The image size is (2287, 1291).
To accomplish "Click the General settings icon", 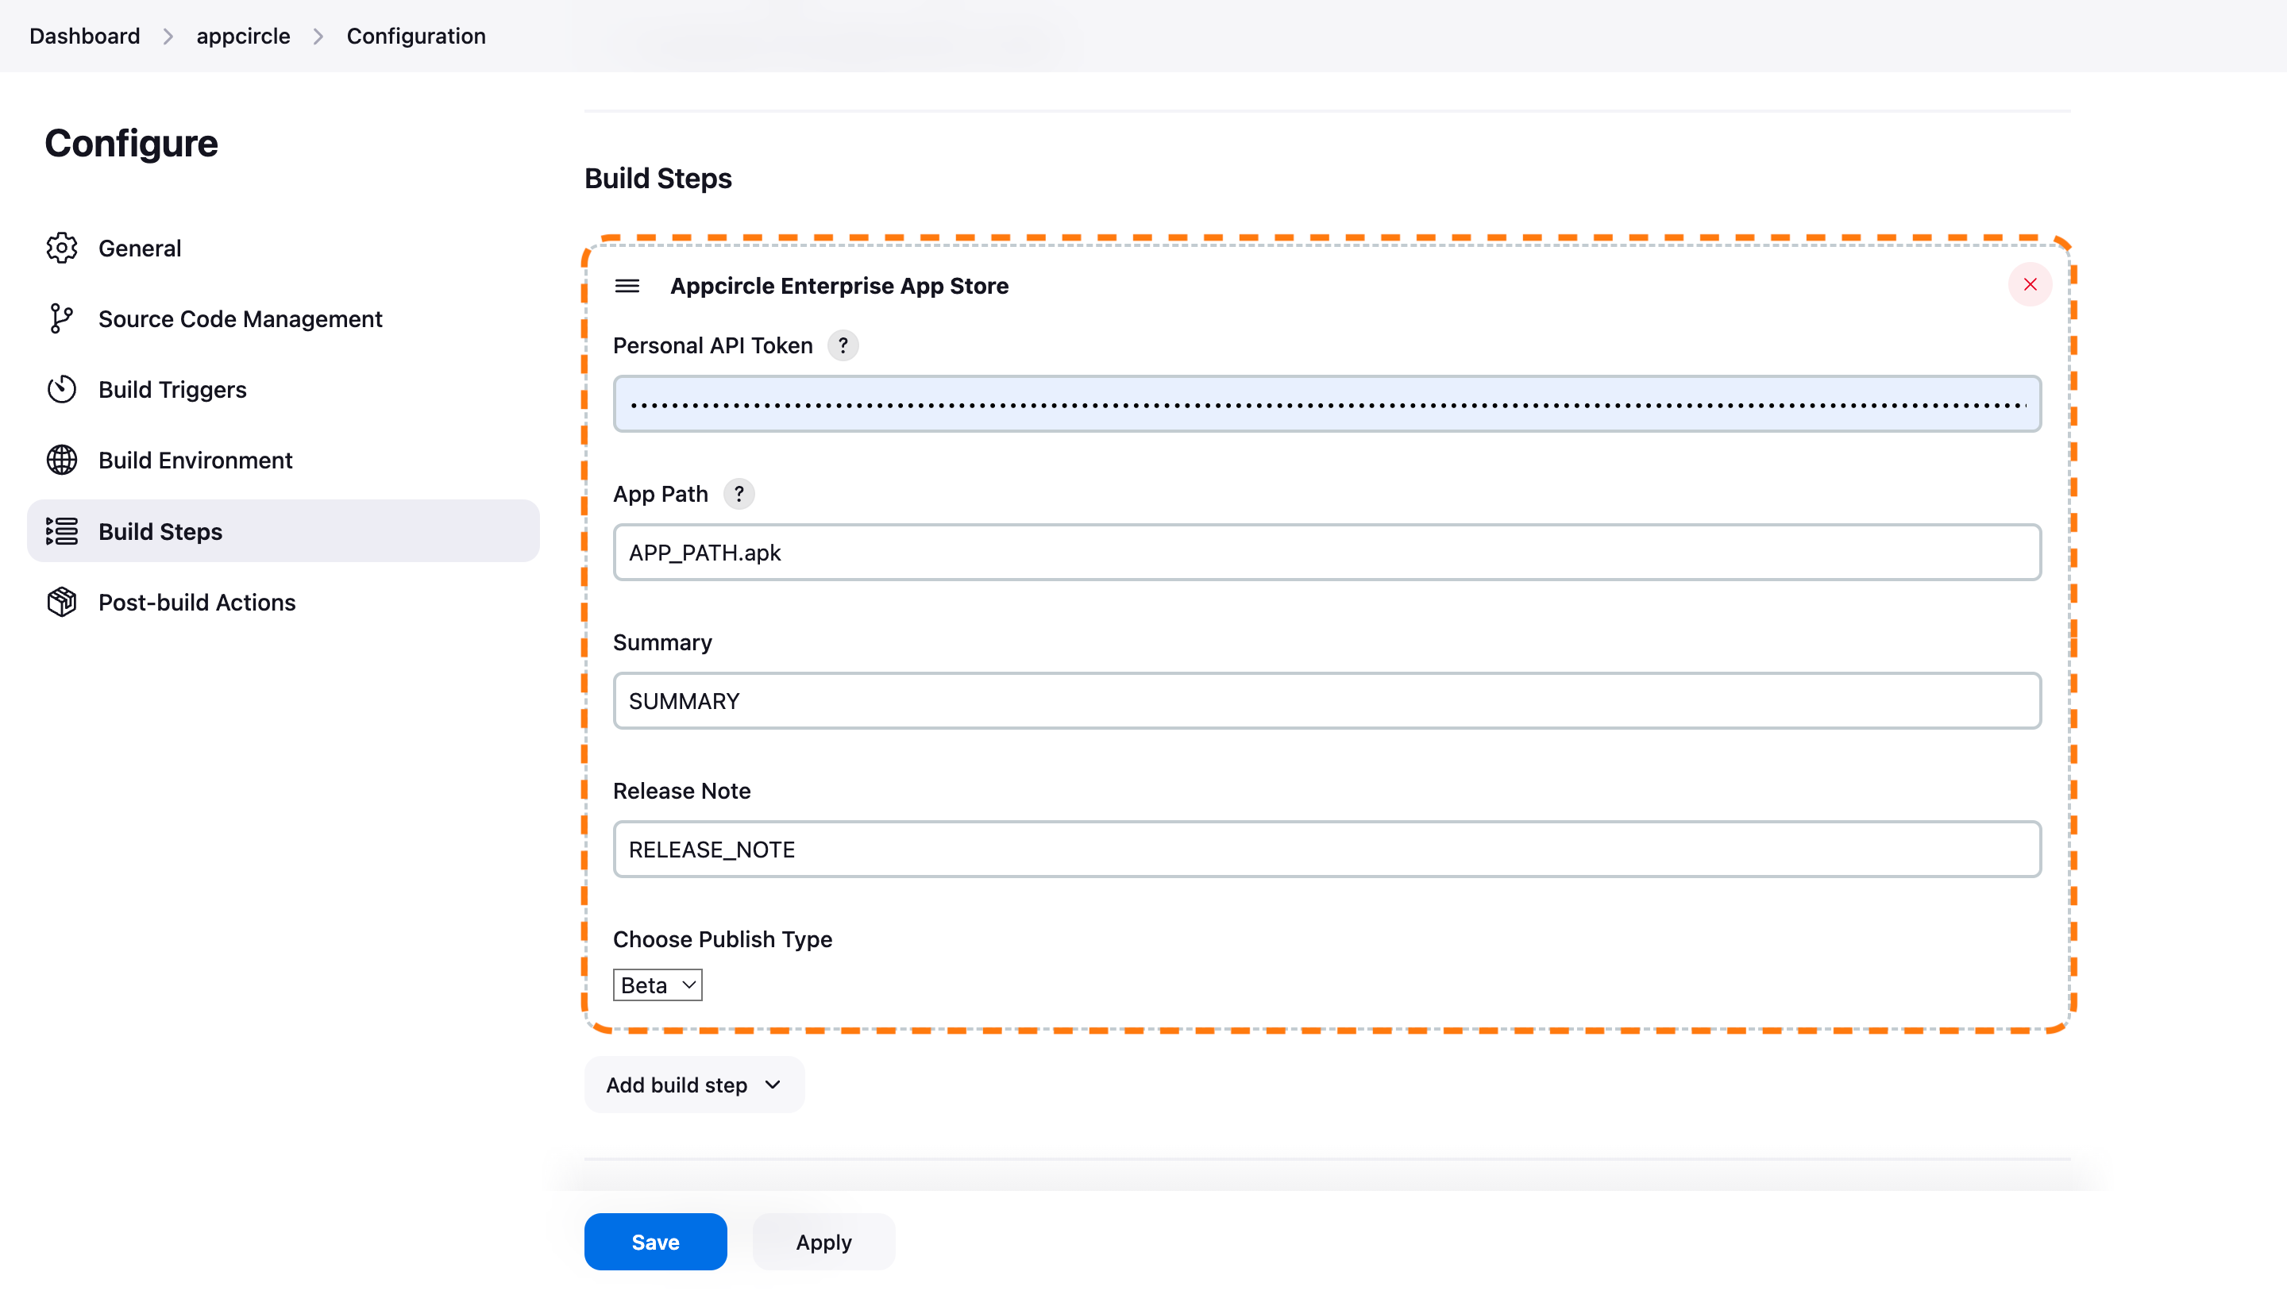I will 61,249.
